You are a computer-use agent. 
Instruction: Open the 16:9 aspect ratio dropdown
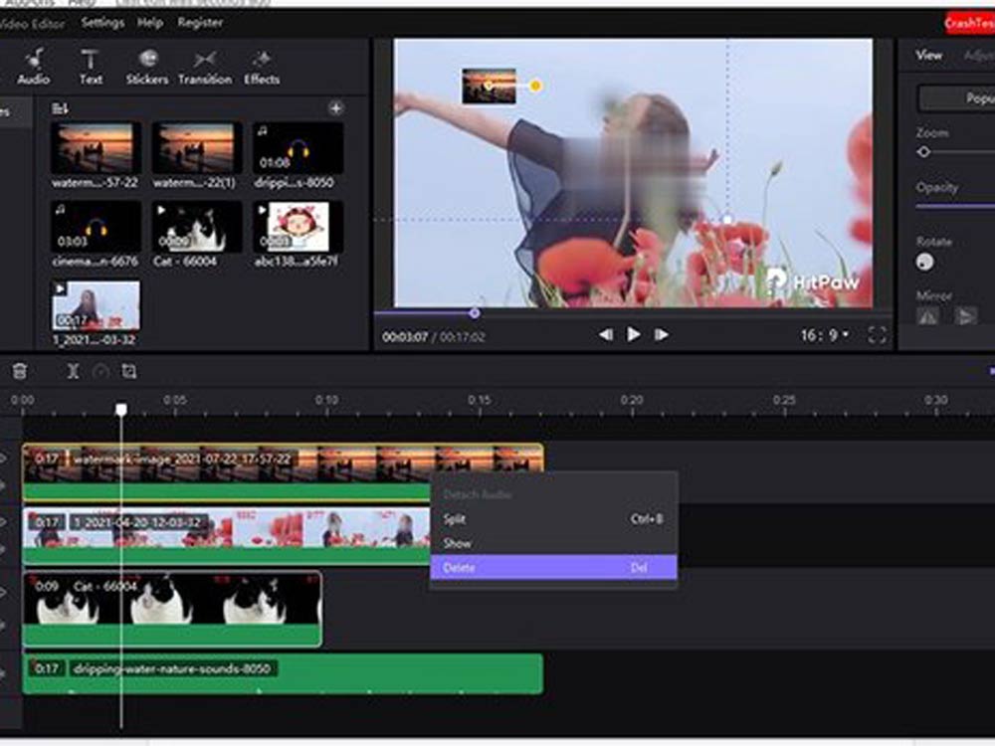pyautogui.click(x=824, y=335)
